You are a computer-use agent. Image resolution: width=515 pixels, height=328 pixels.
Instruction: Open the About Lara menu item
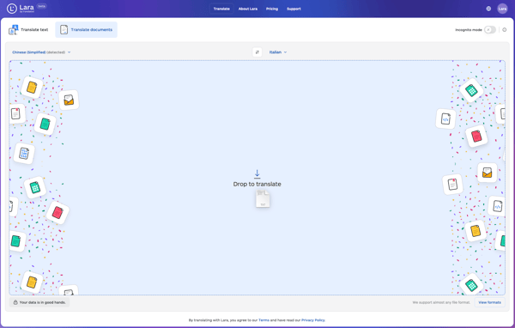(x=248, y=9)
